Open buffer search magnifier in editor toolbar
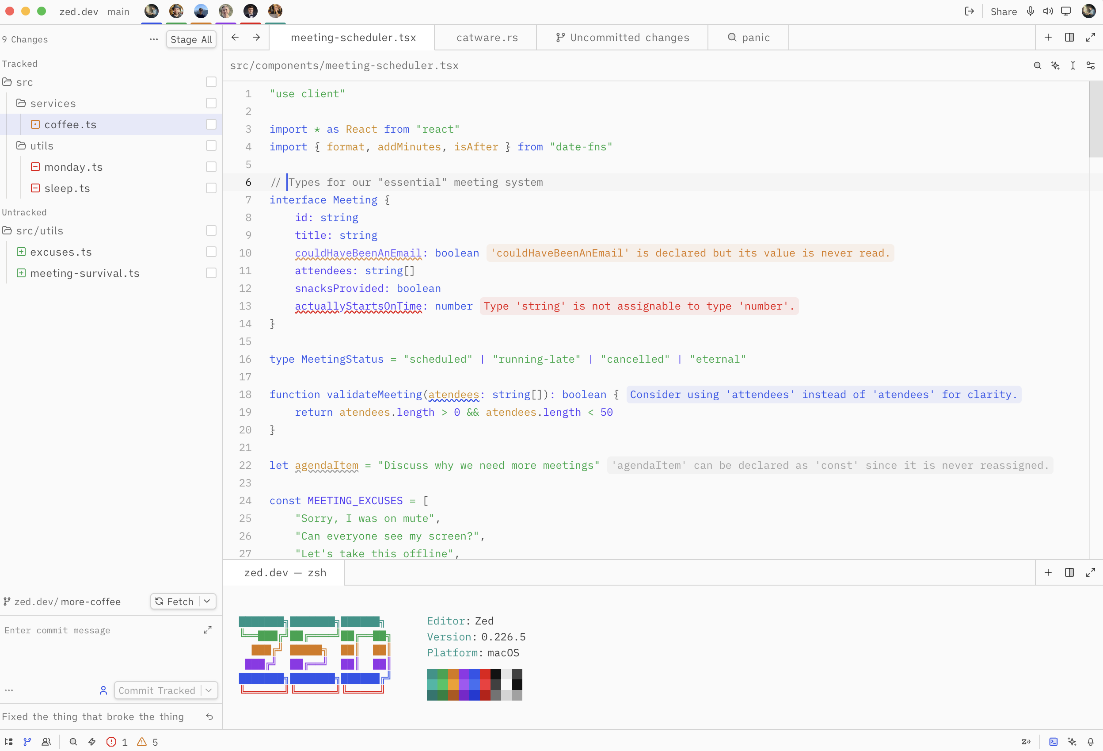 pyautogui.click(x=1038, y=65)
